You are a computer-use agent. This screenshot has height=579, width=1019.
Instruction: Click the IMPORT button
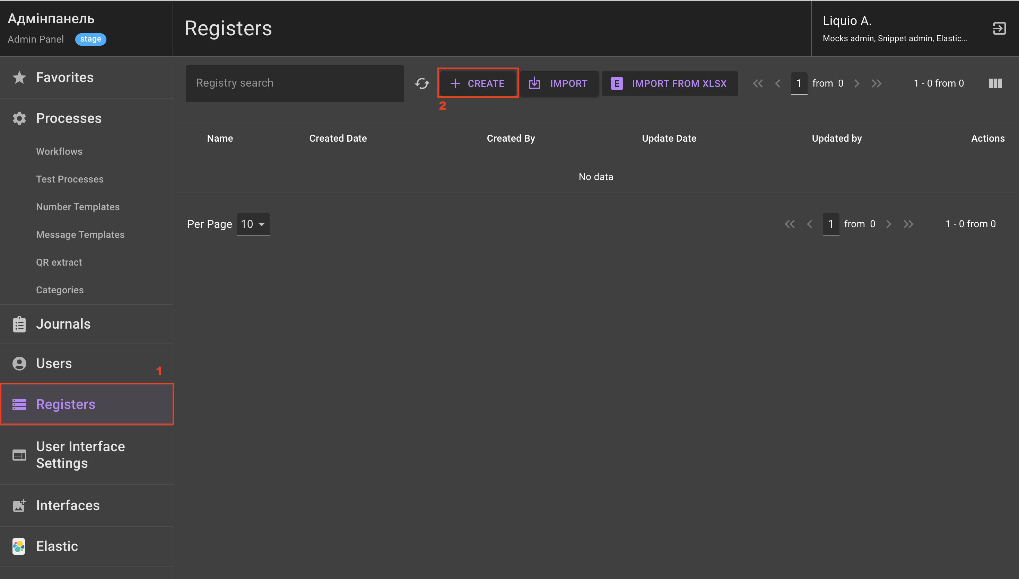559,83
